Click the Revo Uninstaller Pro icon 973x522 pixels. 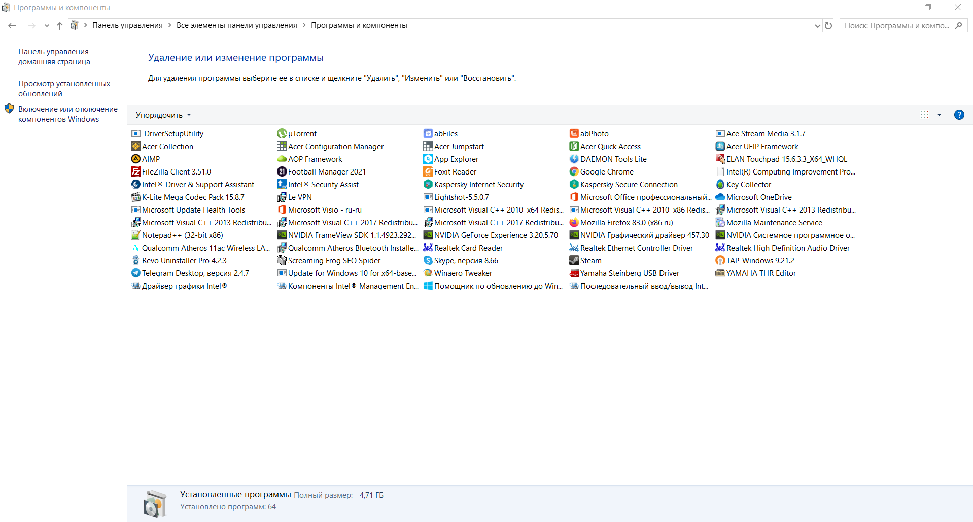136,261
